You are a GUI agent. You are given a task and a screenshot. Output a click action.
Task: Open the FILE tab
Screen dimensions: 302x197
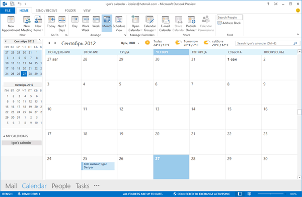coord(8,11)
